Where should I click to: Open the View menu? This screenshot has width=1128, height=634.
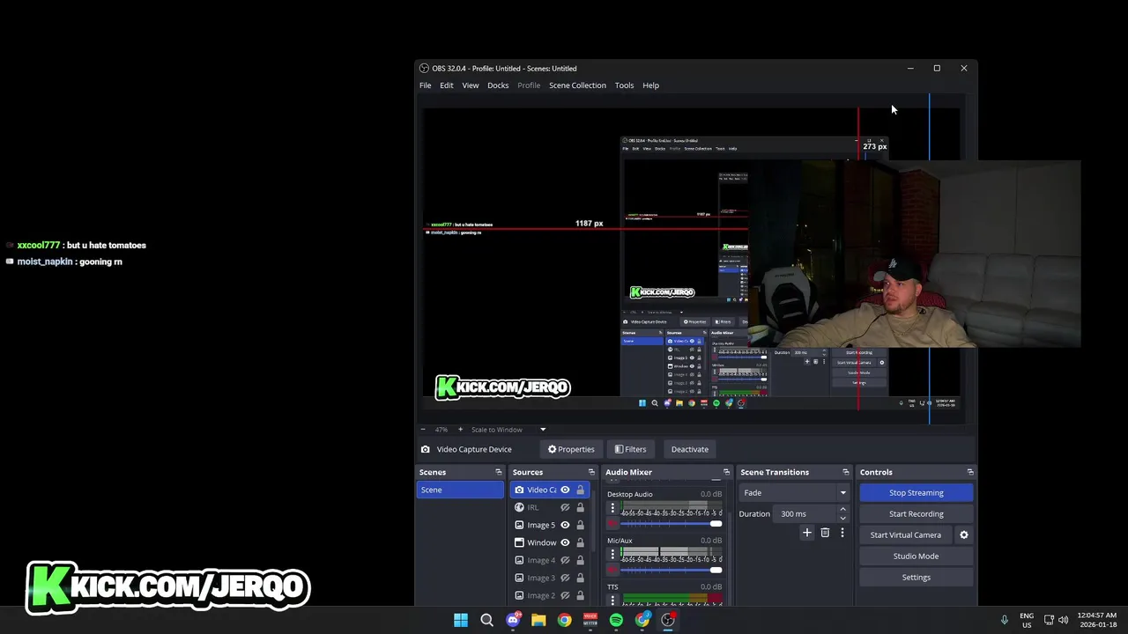(x=471, y=85)
